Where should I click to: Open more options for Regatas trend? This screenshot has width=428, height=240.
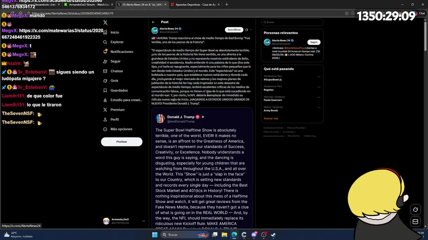pyautogui.click(x=319, y=87)
